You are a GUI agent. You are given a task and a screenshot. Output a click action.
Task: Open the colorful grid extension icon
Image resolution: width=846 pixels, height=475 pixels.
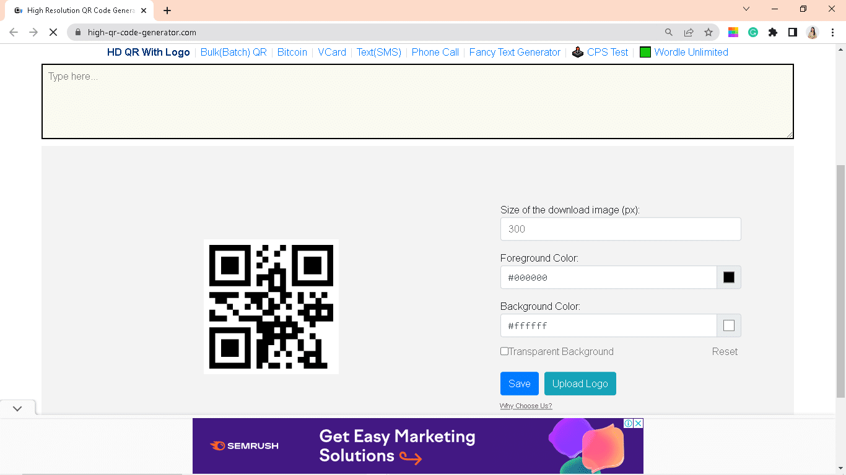click(733, 32)
